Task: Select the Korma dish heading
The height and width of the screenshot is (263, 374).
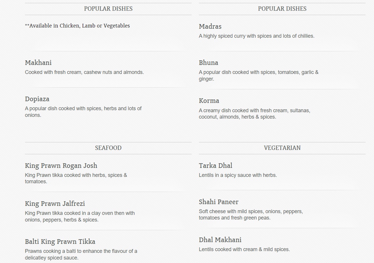Action: point(209,101)
